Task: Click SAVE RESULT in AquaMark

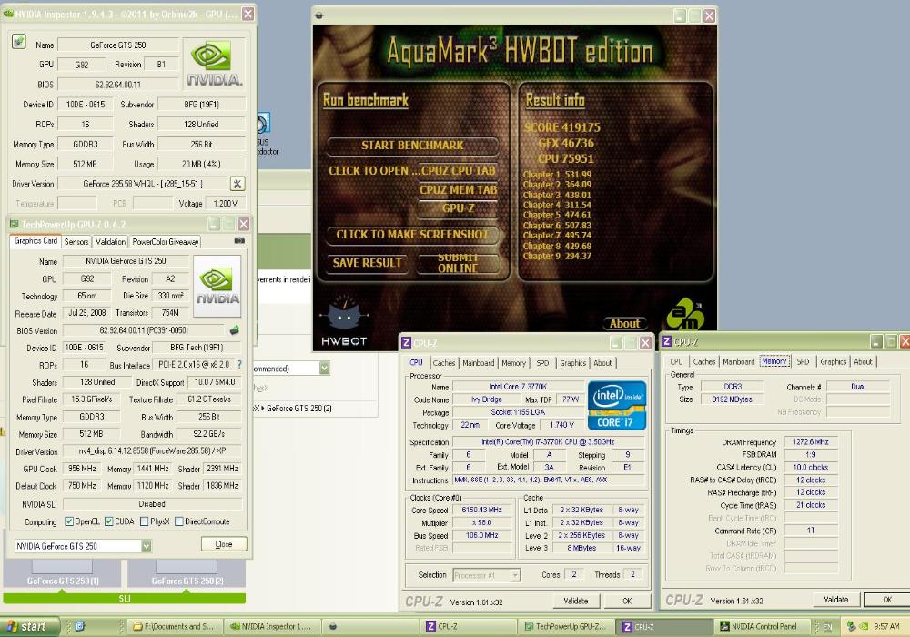Action: tap(367, 263)
